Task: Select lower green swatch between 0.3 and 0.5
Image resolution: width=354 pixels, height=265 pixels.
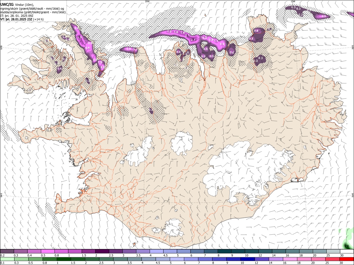Action: pyautogui.click(x=21, y=259)
